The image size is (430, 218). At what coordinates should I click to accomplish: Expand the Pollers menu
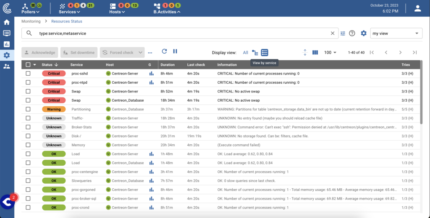(30, 12)
